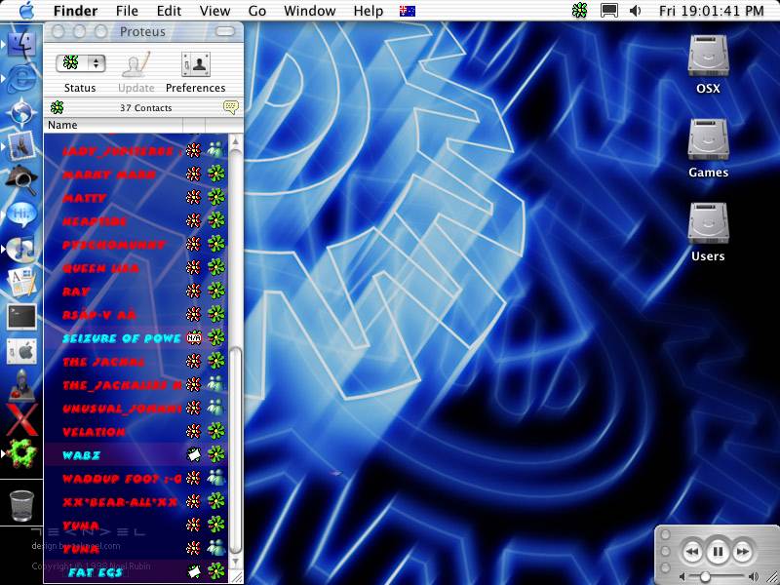
Task: Click the greyed-out Update toolbar button
Action: click(136, 72)
